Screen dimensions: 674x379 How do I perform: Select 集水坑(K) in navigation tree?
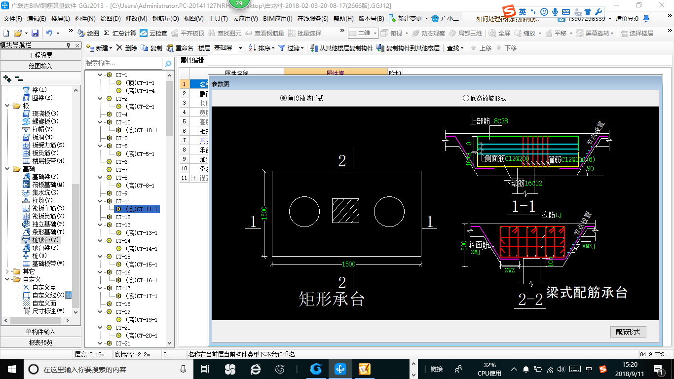[40, 192]
